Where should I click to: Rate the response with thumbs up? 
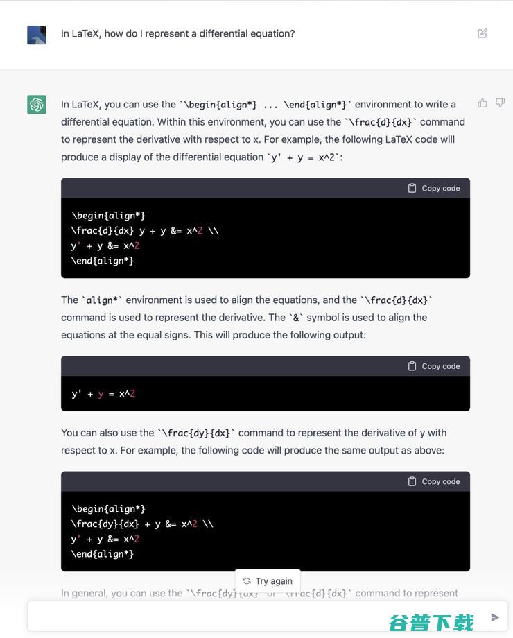pos(482,102)
